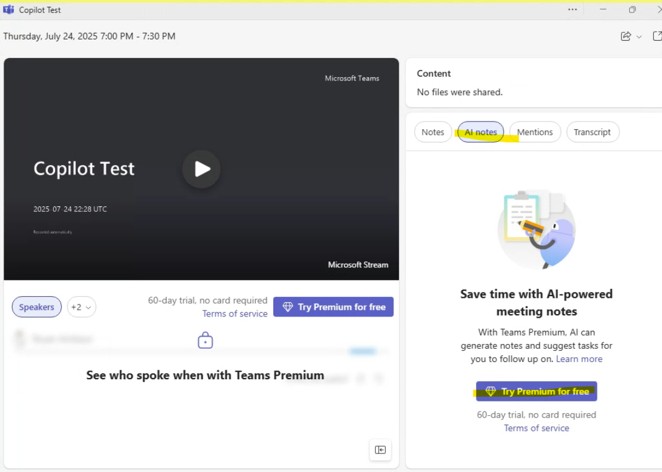
Task: Select the Notes tab
Action: tap(432, 132)
